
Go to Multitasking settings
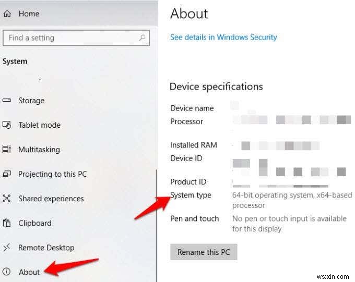tap(39, 150)
